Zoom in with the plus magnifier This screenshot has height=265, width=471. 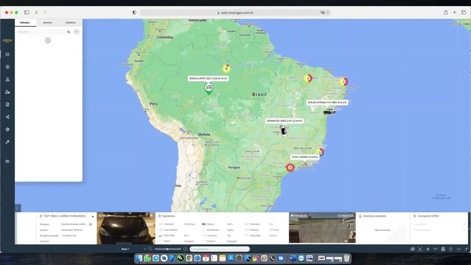(185, 249)
